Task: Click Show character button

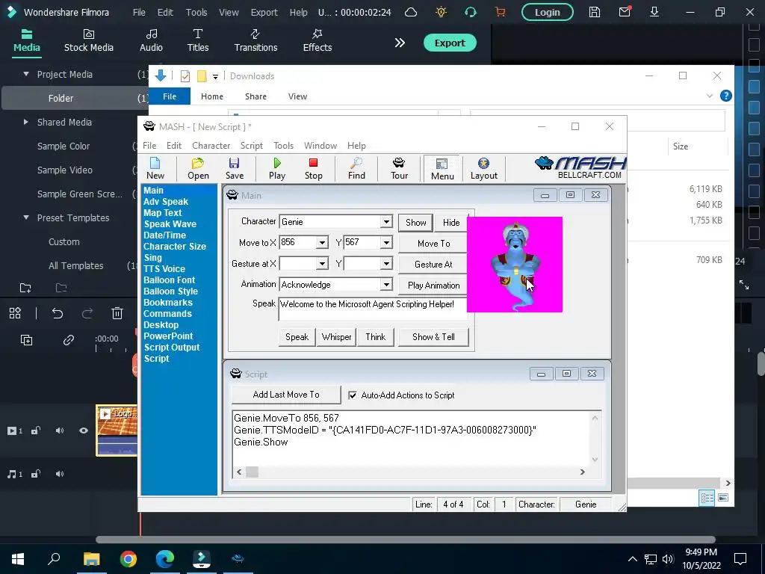Action: [x=415, y=223]
